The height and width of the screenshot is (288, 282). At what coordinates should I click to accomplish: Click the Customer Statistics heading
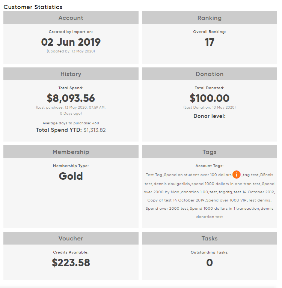click(x=33, y=7)
